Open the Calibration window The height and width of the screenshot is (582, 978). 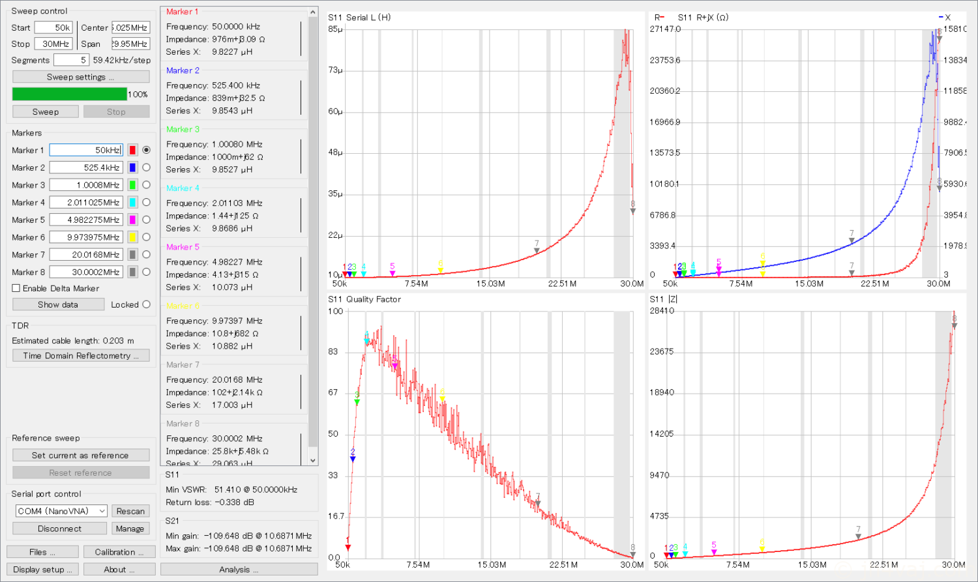pyautogui.click(x=119, y=552)
